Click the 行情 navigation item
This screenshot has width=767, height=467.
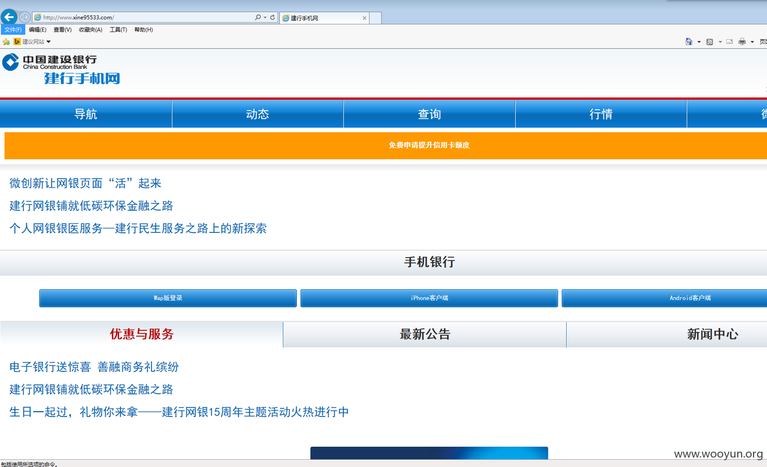tap(601, 114)
